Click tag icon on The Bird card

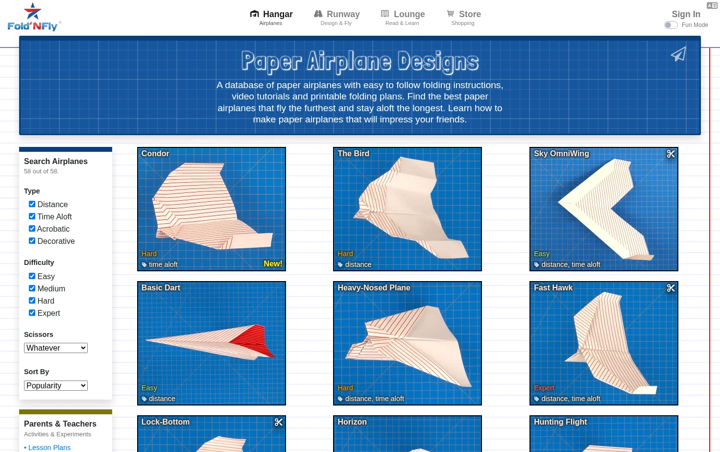pyautogui.click(x=340, y=265)
